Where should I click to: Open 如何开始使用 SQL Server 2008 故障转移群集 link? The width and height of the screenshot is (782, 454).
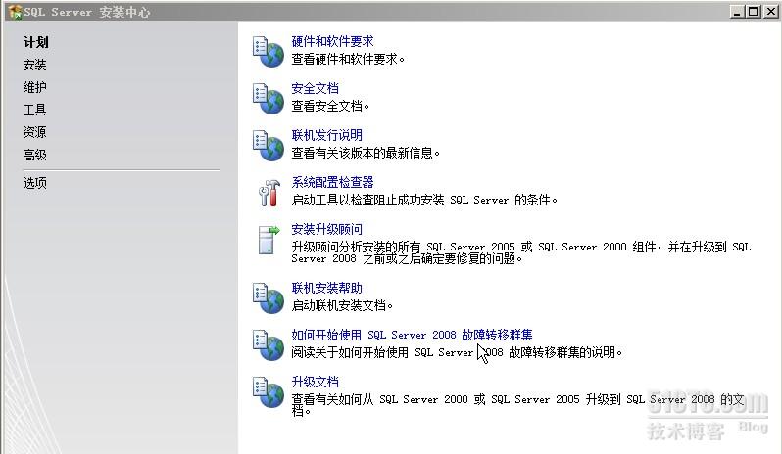click(x=412, y=335)
